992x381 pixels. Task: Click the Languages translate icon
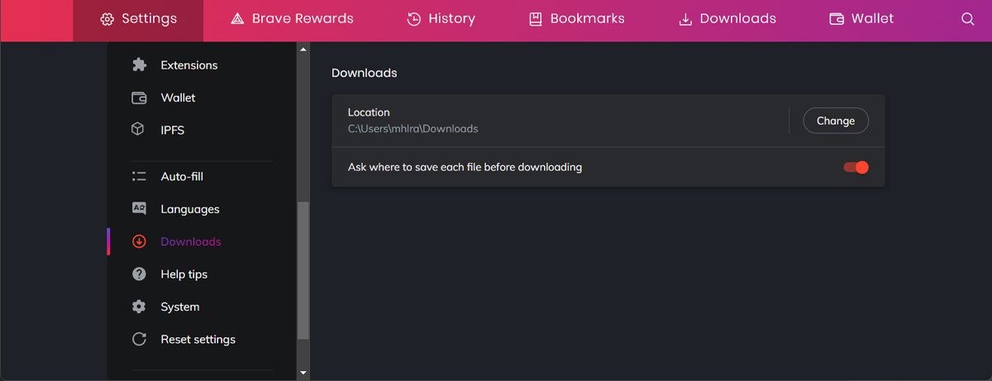coord(139,209)
